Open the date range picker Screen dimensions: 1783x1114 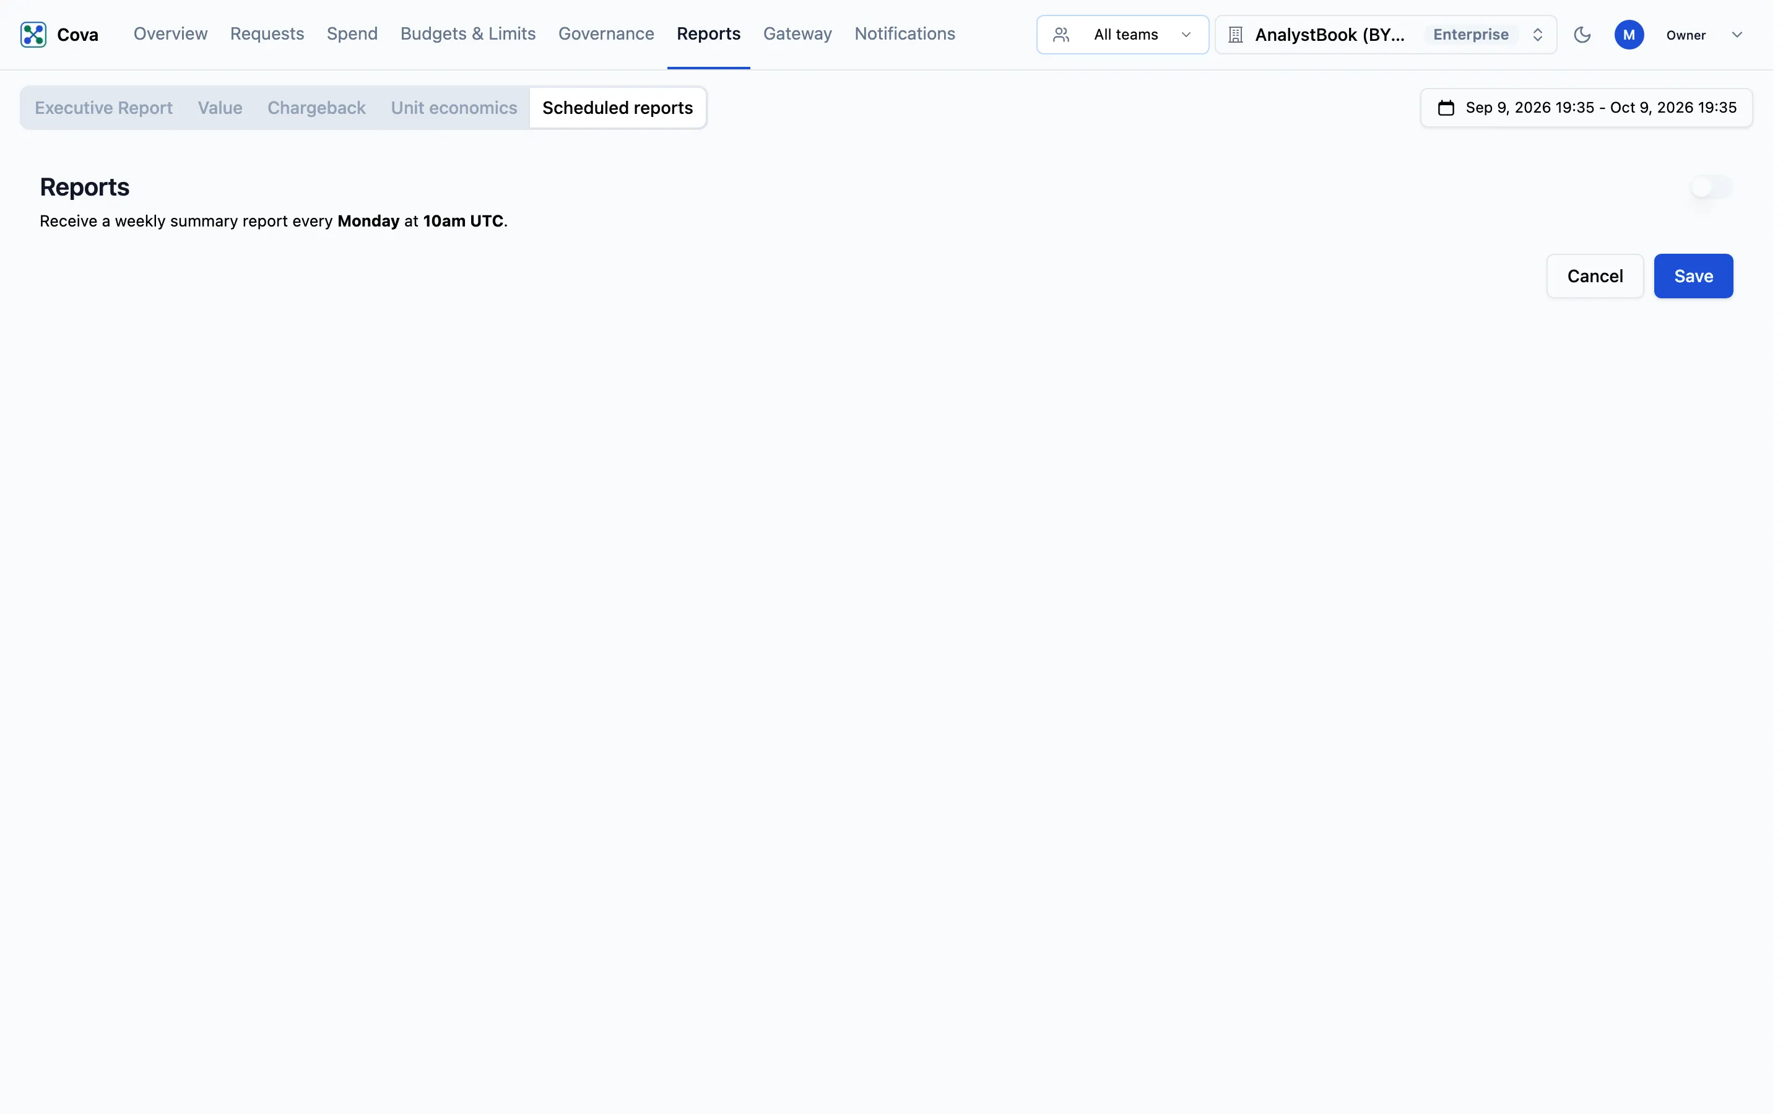point(1586,108)
